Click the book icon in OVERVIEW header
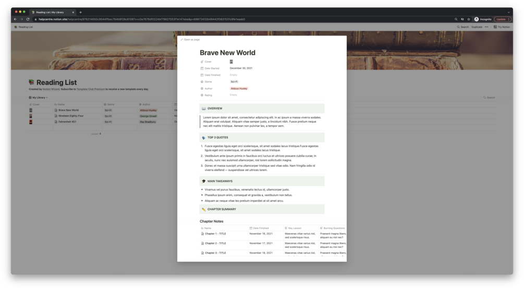This screenshot has height=289, width=524. [x=204, y=109]
